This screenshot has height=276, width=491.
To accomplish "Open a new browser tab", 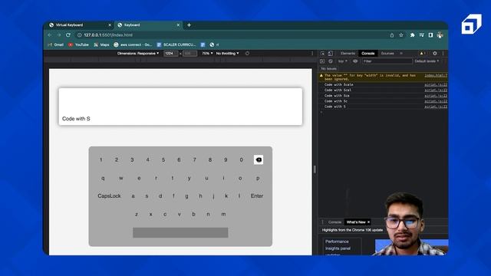I will (x=189, y=25).
